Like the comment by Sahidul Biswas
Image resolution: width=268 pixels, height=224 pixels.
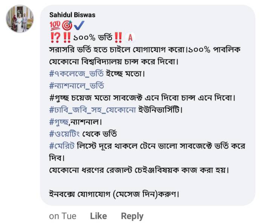coord(98,216)
